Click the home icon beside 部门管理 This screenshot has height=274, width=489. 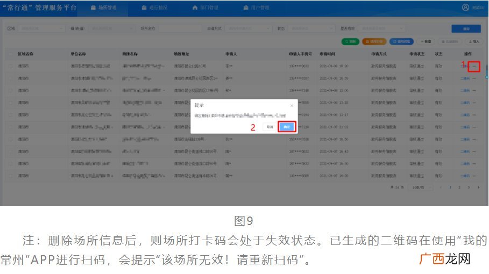[x=195, y=8]
